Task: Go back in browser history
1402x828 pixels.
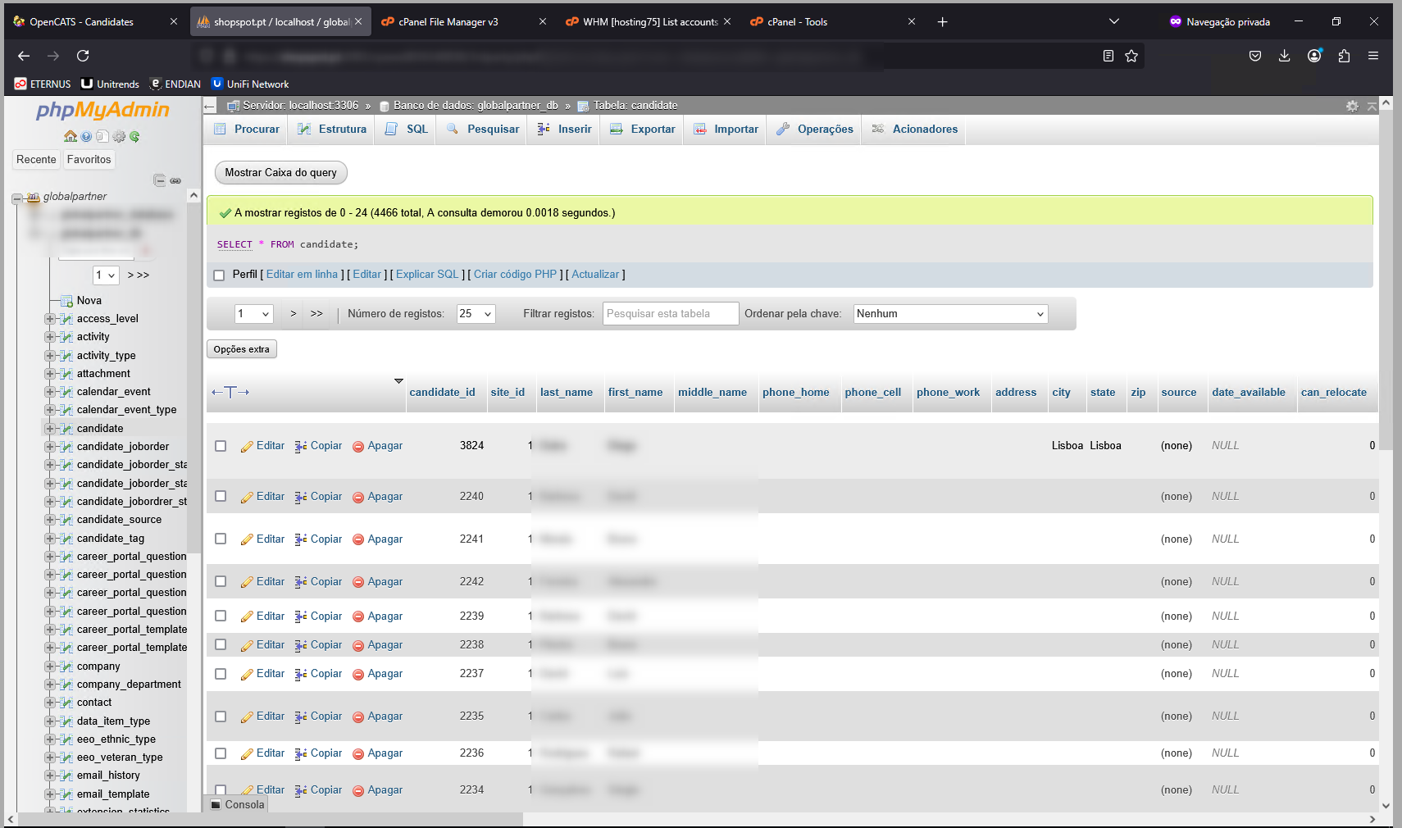Action: pos(24,56)
